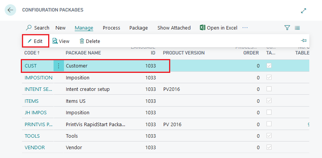
Task: Open the CUST package link
Action: [x=30, y=66]
